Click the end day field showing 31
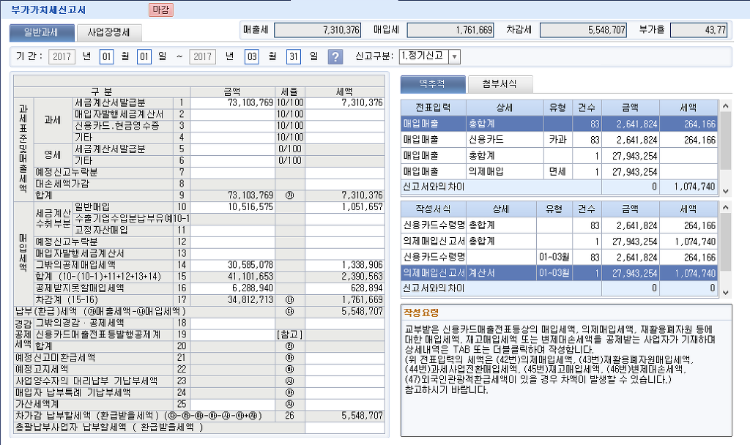 [294, 57]
